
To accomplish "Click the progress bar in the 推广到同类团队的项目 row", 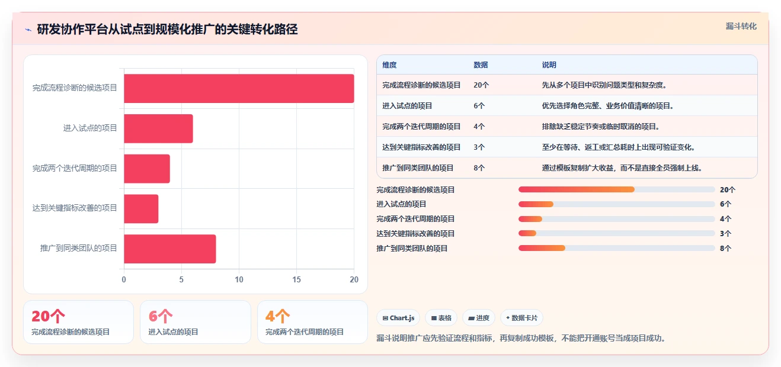I will tap(616, 248).
